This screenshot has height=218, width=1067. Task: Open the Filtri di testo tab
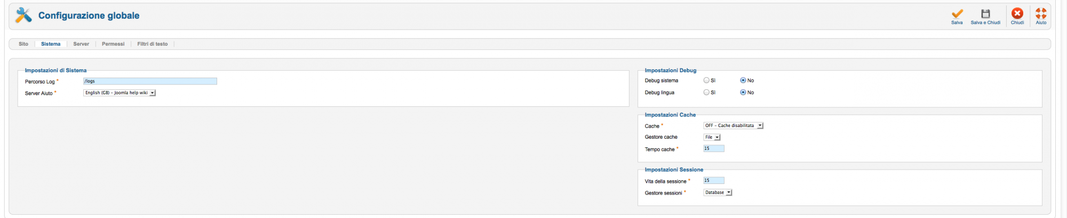pos(153,44)
